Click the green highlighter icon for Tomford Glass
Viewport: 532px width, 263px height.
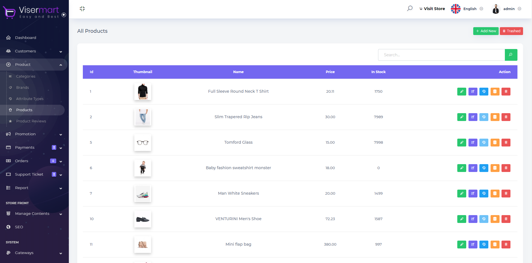tap(462, 143)
